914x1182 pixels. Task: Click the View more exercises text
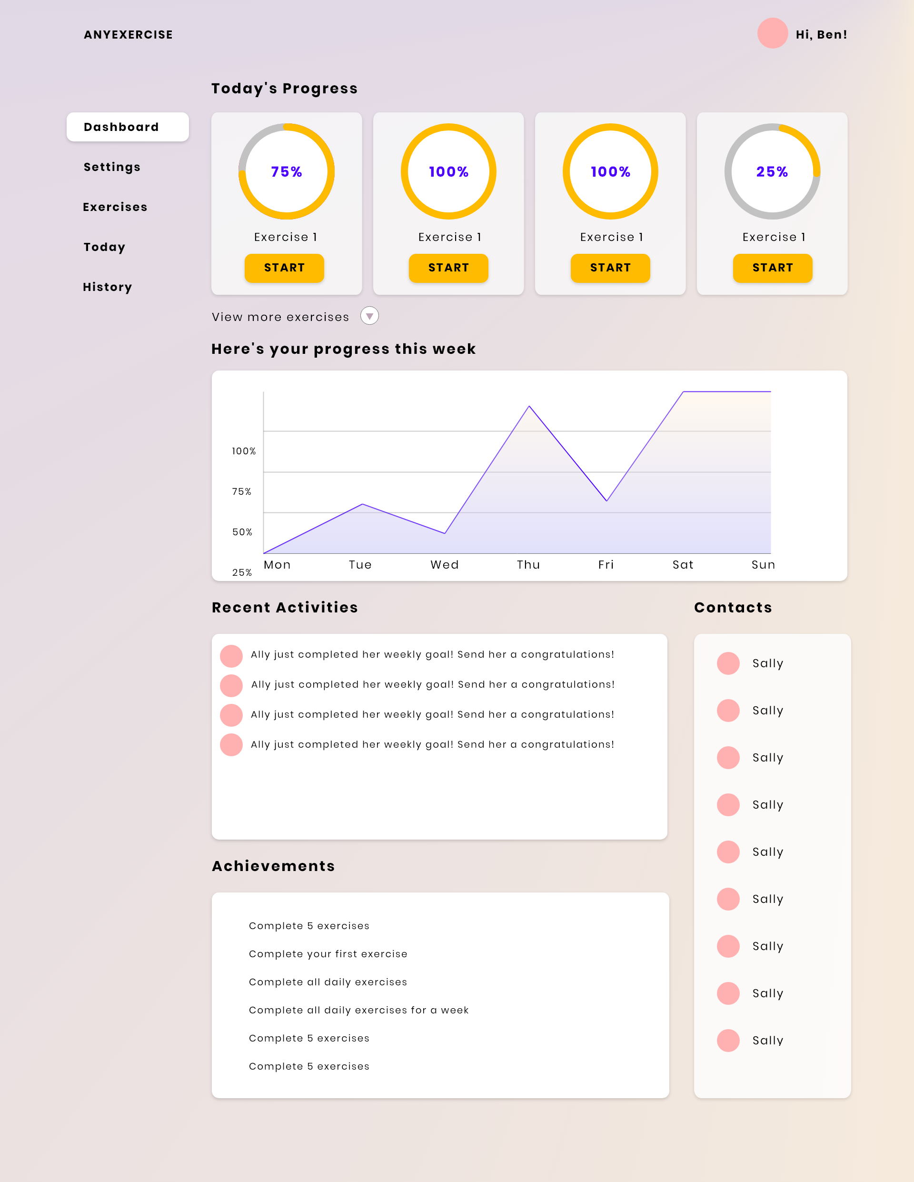click(280, 317)
